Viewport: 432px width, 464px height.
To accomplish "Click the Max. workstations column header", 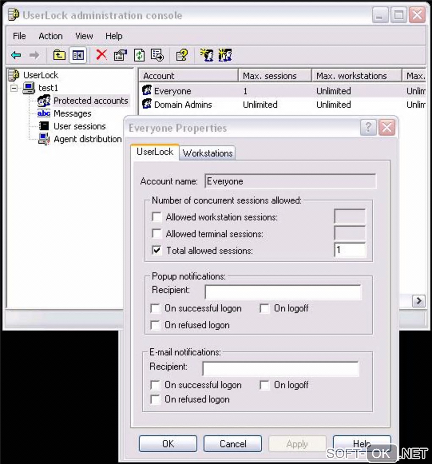I will click(x=357, y=76).
